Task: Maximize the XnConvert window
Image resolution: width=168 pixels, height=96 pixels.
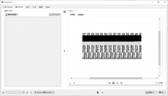Action: [159, 2]
